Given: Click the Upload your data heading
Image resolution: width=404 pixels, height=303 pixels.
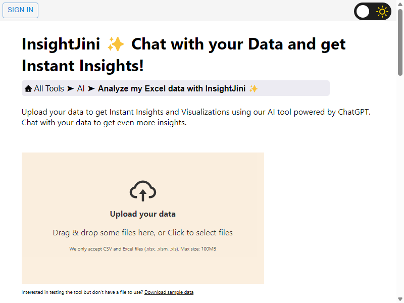Looking at the screenshot, I should (143, 214).
